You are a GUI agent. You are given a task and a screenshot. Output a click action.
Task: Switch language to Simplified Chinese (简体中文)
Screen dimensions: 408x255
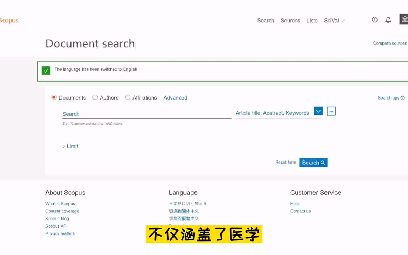click(184, 211)
